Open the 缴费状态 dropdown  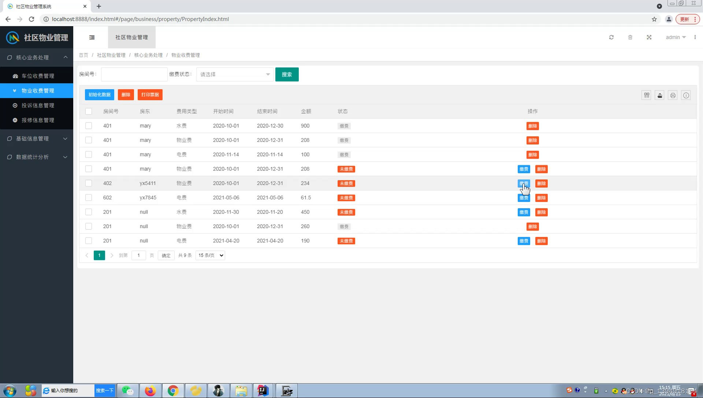(235, 74)
